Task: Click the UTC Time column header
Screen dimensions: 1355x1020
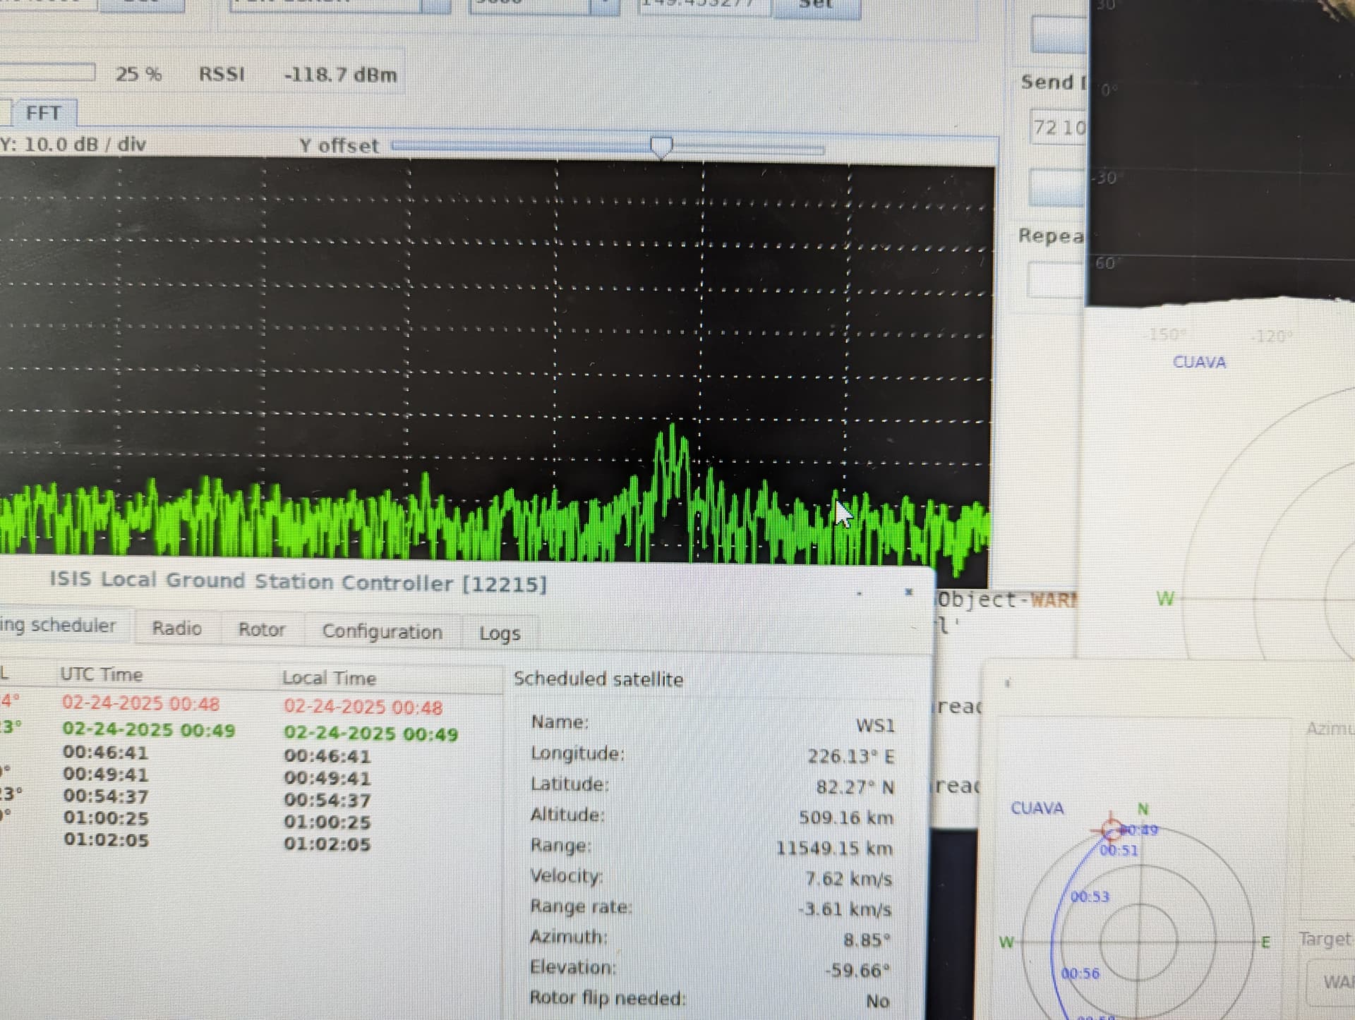Action: coord(101,674)
